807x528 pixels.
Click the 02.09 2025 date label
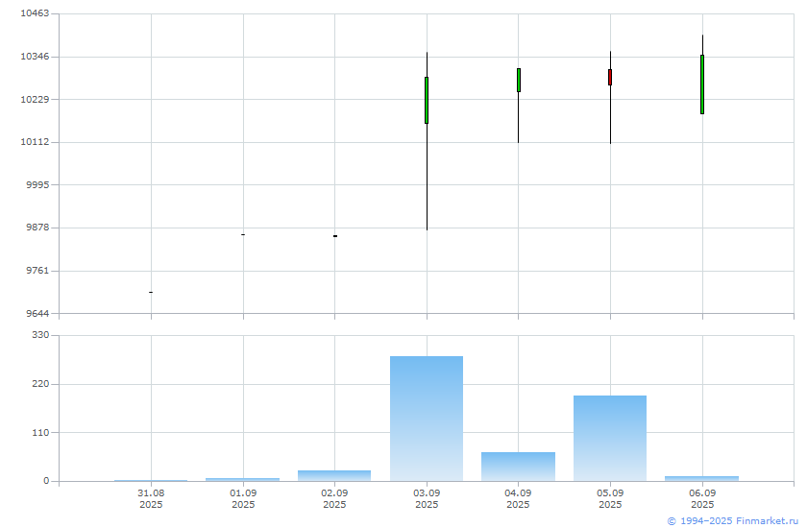pyautogui.click(x=334, y=498)
